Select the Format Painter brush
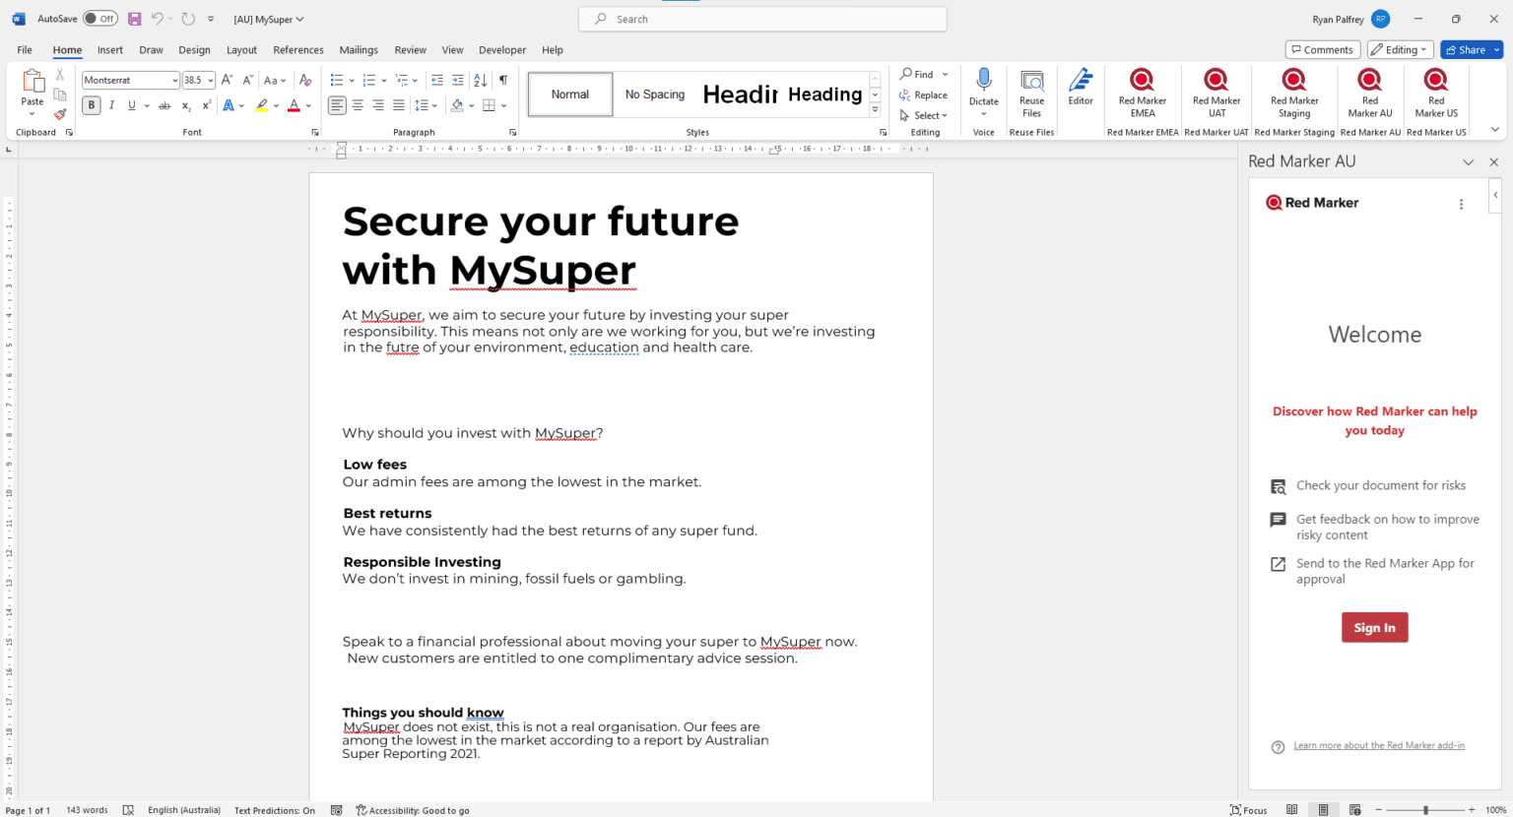The height and width of the screenshot is (817, 1513). (60, 115)
